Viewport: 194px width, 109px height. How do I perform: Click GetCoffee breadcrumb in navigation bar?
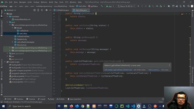(81, 6)
